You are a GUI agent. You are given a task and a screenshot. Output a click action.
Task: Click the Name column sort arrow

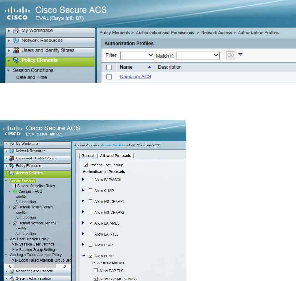[150, 67]
